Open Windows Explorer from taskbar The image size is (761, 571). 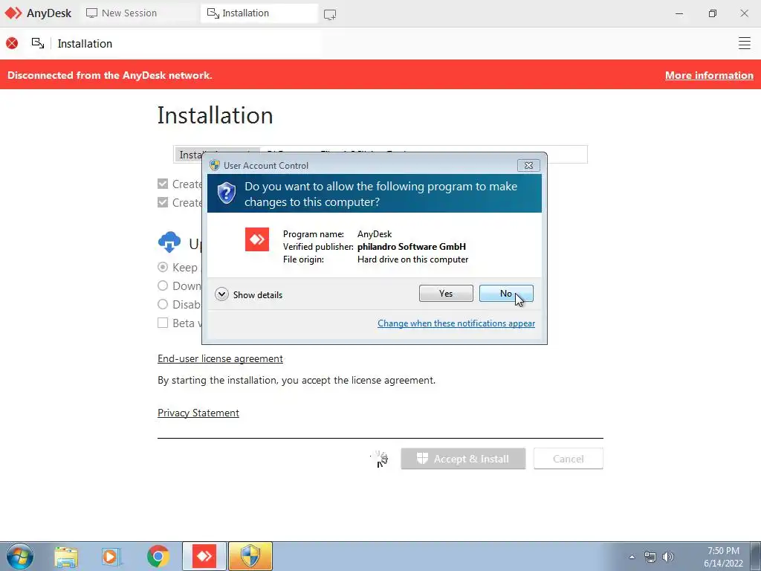(x=66, y=556)
